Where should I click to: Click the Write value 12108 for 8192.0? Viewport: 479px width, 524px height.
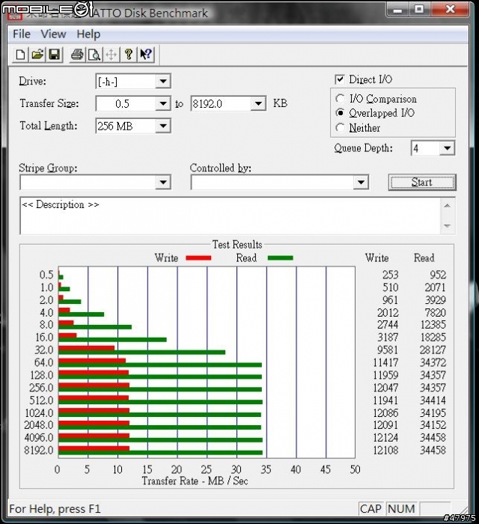385,451
